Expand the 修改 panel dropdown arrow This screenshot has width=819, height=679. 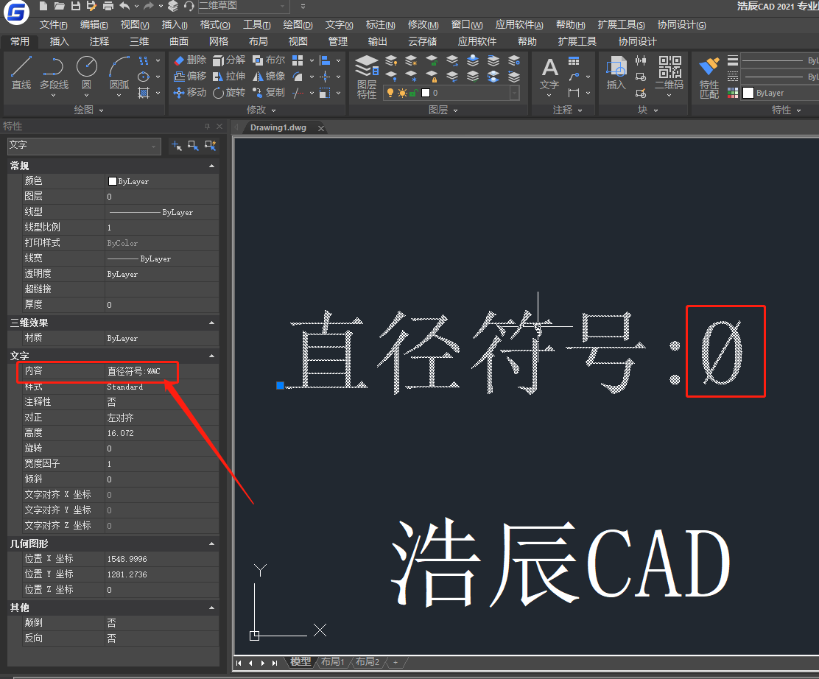(x=274, y=110)
